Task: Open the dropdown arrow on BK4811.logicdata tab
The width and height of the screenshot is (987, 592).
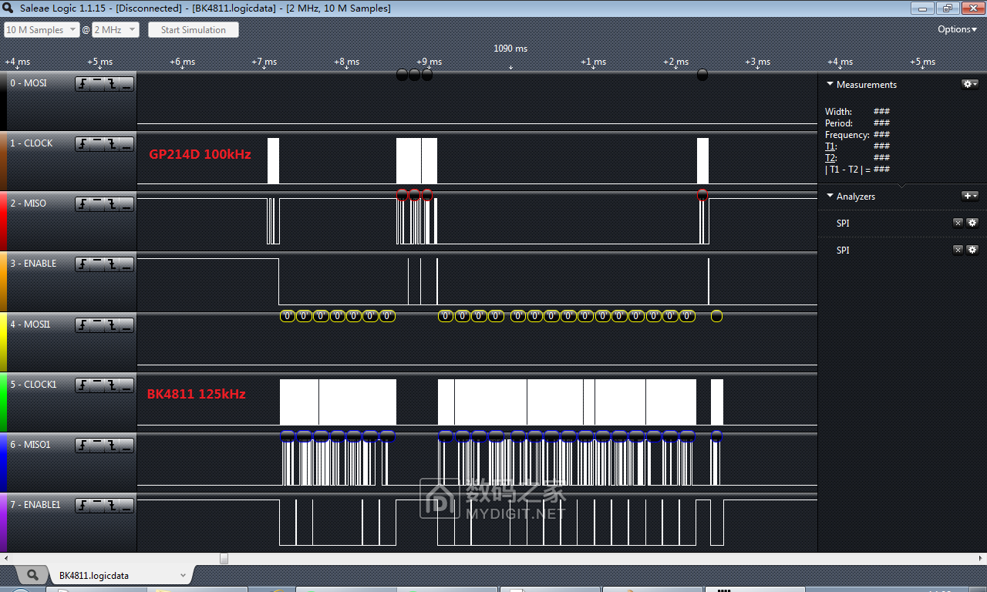Action: (183, 575)
